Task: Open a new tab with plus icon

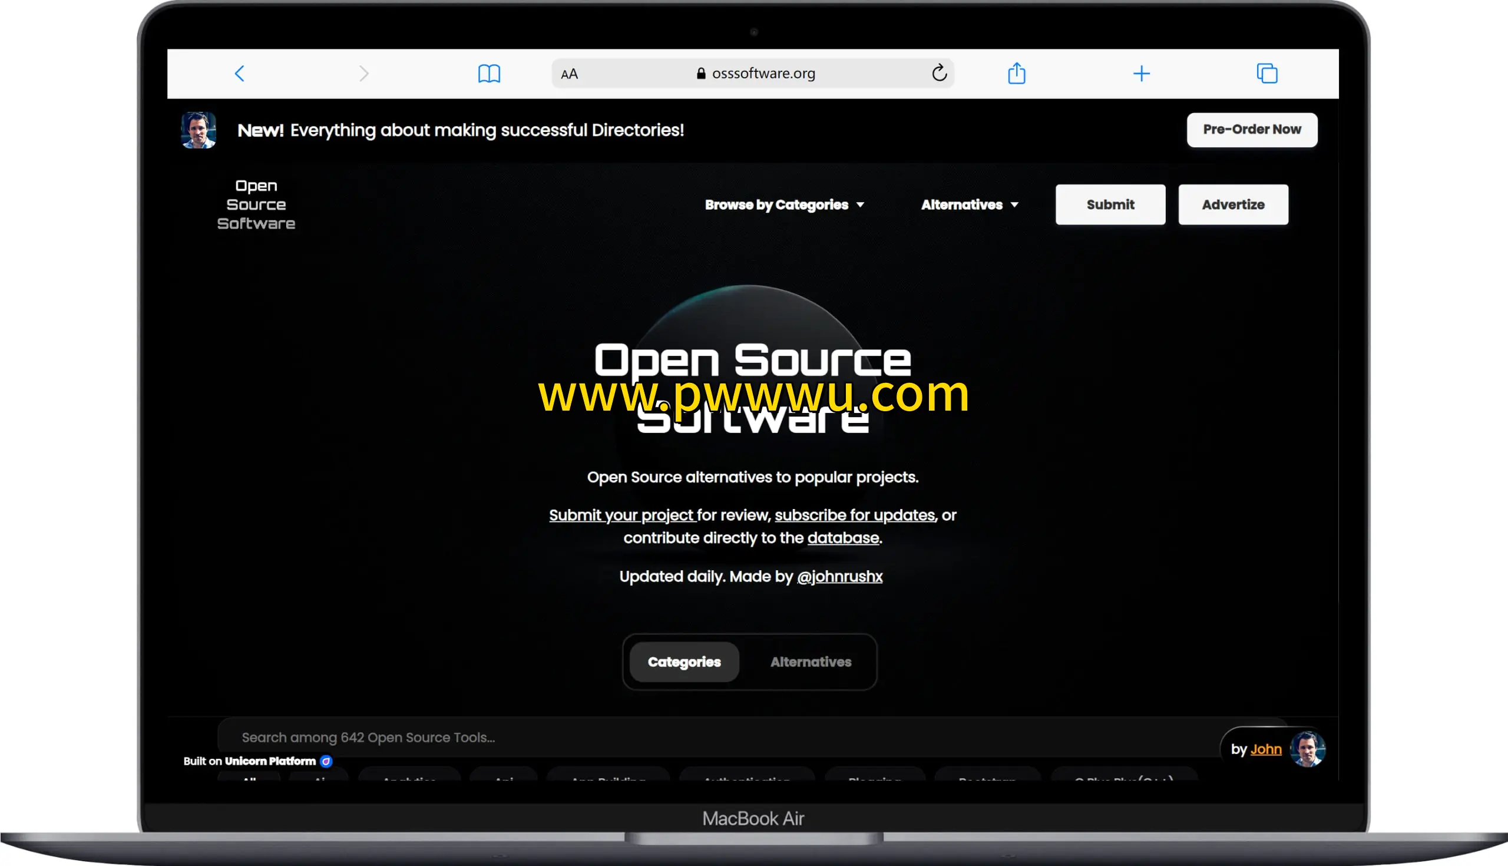Action: (x=1141, y=74)
